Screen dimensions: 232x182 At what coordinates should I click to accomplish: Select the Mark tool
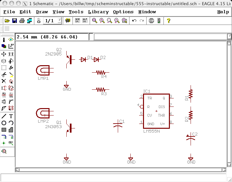11,46
